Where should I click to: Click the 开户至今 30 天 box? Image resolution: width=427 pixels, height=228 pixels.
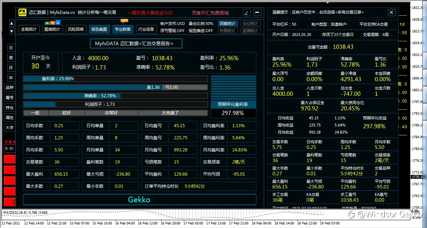point(41,62)
